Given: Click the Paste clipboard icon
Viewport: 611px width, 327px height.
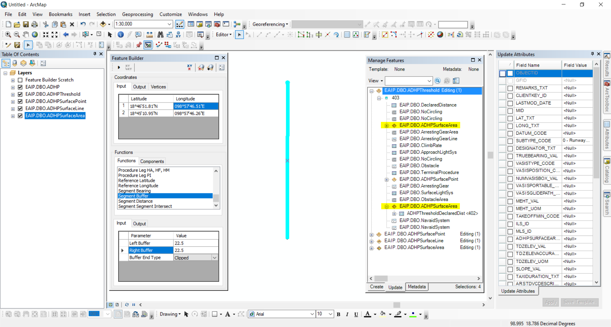Looking at the screenshot, I should (x=63, y=24).
